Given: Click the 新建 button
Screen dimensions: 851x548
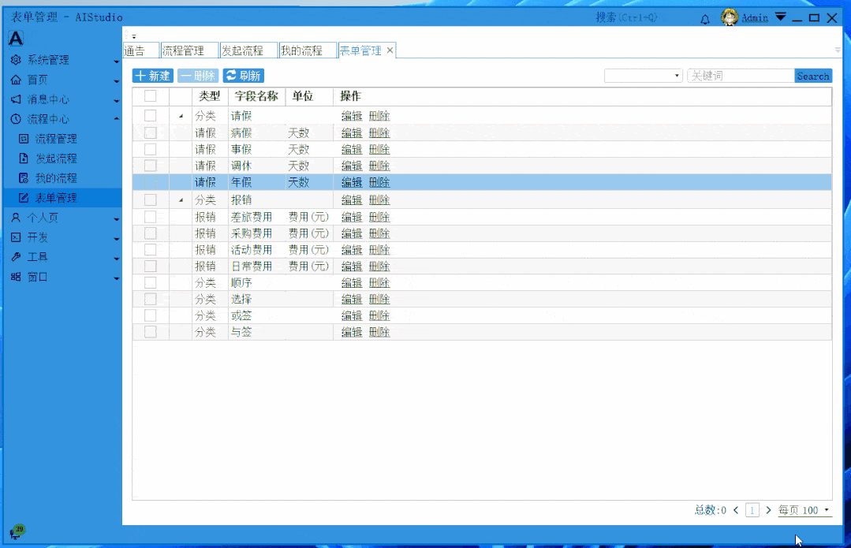Looking at the screenshot, I should (151, 76).
